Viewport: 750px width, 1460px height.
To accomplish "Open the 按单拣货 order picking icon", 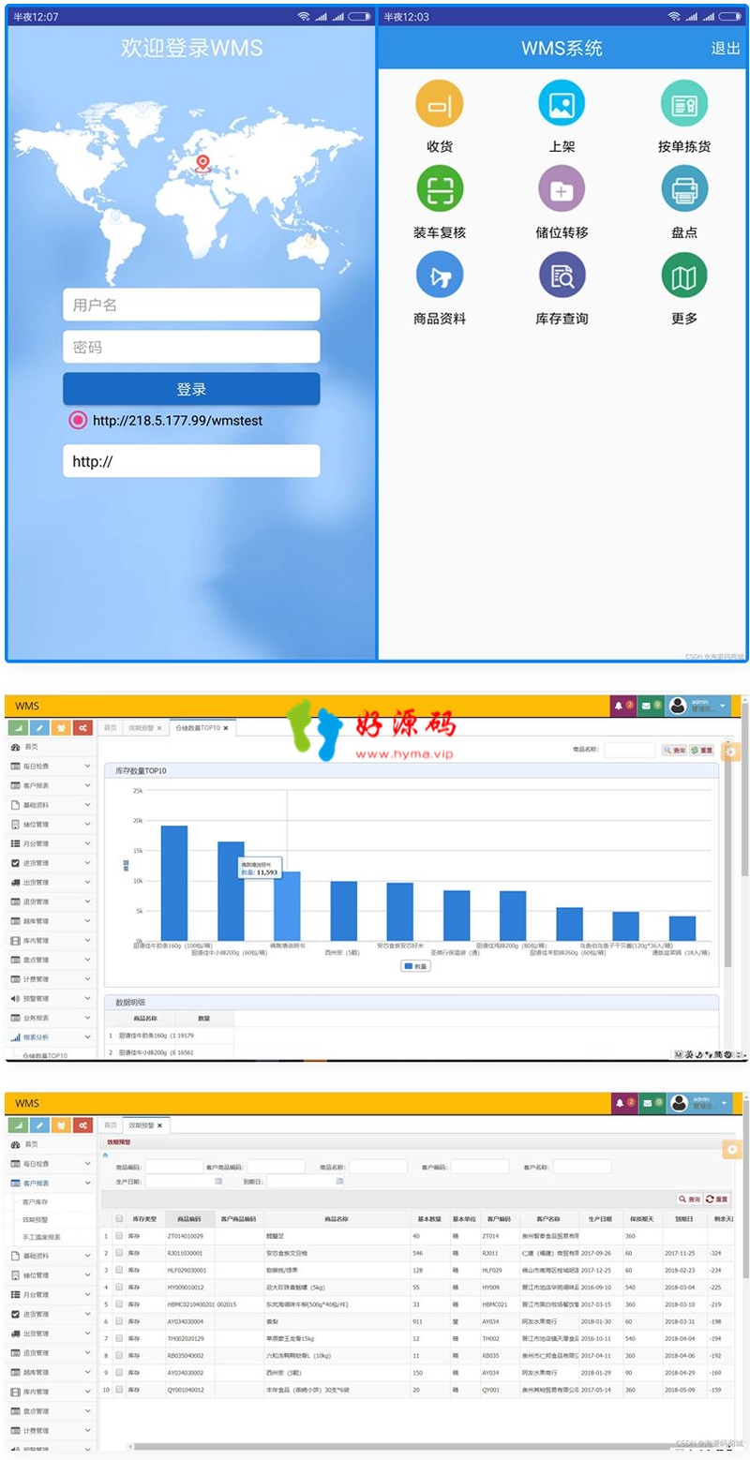I will coord(684,103).
